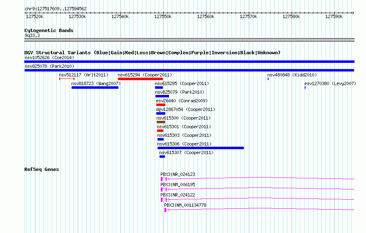The width and height of the screenshot is (366, 233).
Task: Open nsv615307 (Cooper2011) variant label
Action: coord(187,152)
